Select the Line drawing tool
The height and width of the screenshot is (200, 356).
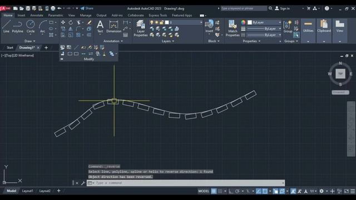6,26
